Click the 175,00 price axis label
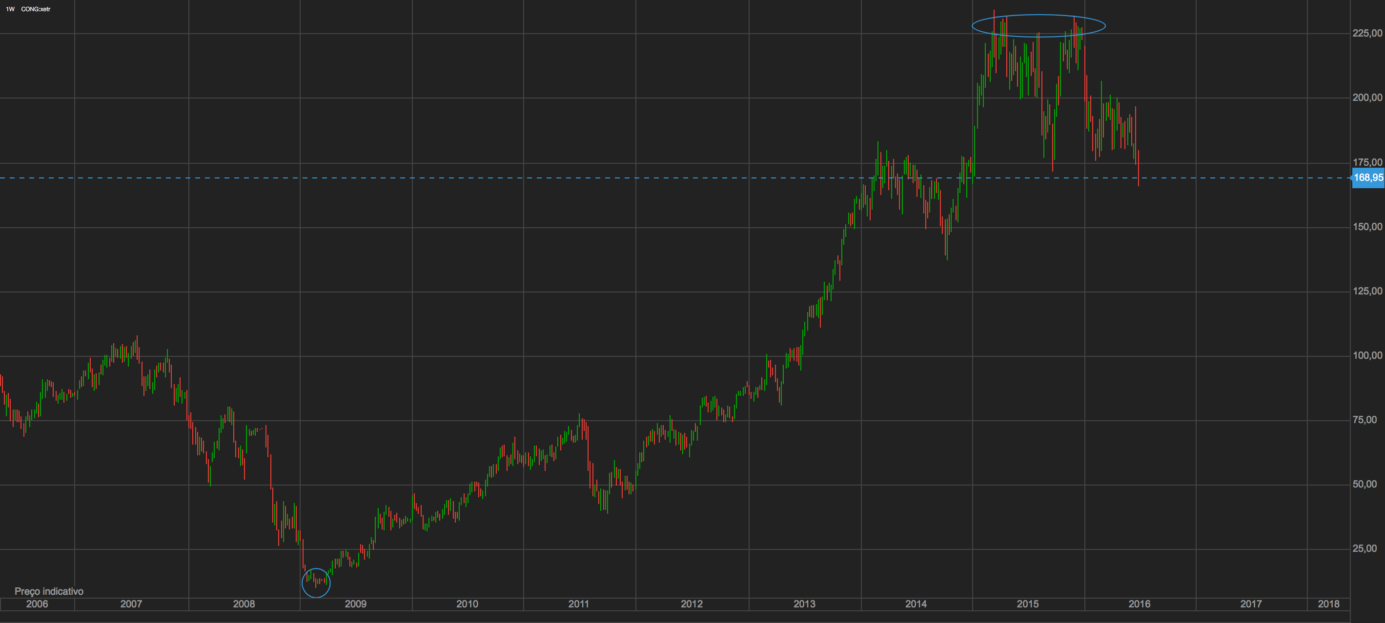This screenshot has width=1385, height=623. click(x=1367, y=162)
